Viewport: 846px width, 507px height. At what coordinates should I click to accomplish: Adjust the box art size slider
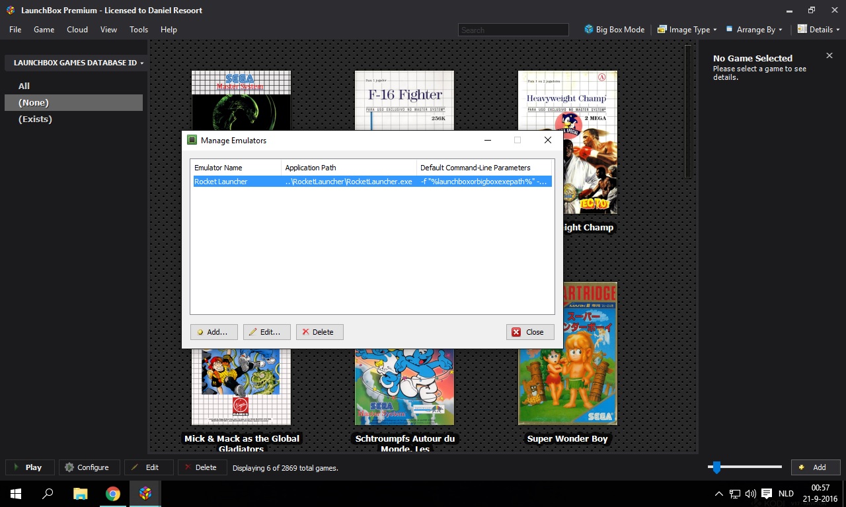[716, 467]
